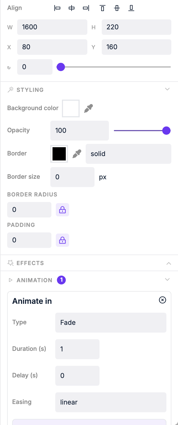Open the Background color swatch

(70, 108)
